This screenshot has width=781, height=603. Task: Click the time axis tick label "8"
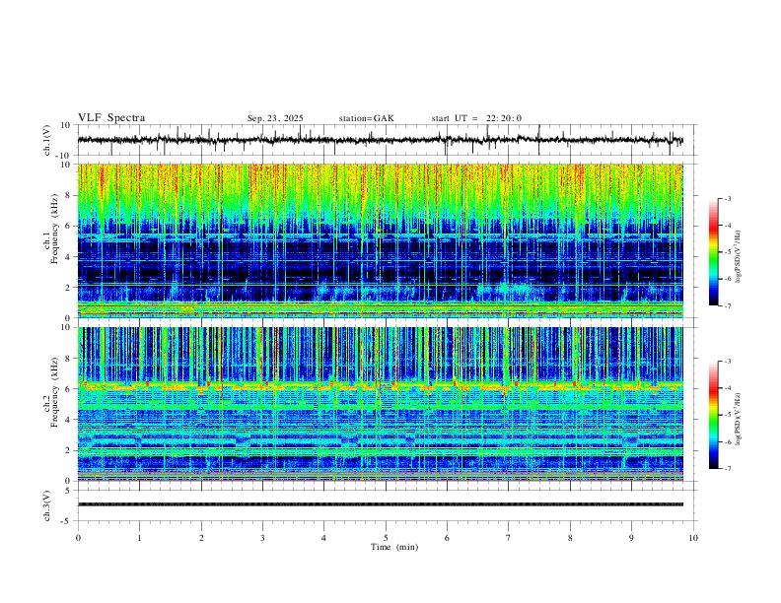click(x=570, y=538)
